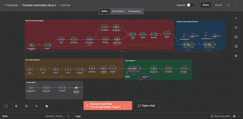
Task: Execute workflow from Google Sheets Trigger1
Action: pyautogui.click(x=104, y=105)
